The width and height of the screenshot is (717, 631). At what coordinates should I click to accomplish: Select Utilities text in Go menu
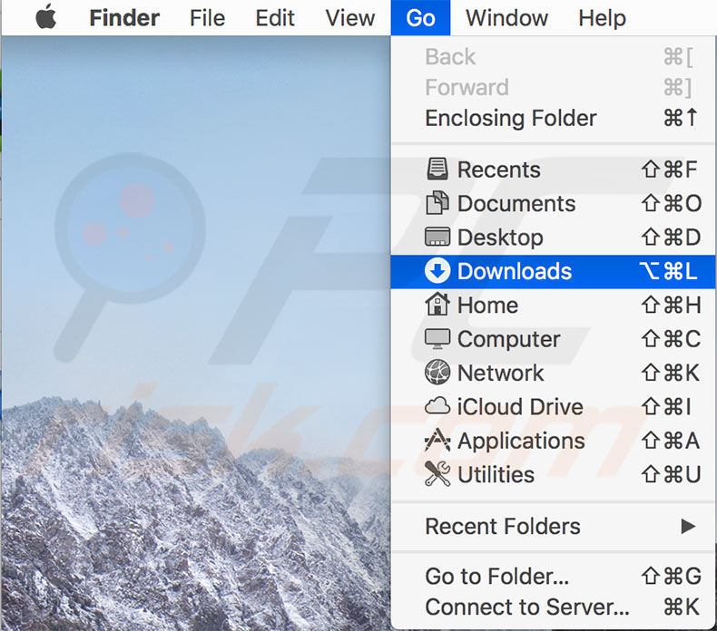496,474
